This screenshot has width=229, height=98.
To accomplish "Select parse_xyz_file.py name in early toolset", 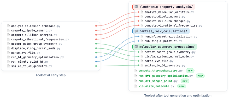I will pos(26,53).
